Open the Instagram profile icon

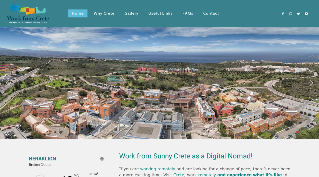[291, 14]
